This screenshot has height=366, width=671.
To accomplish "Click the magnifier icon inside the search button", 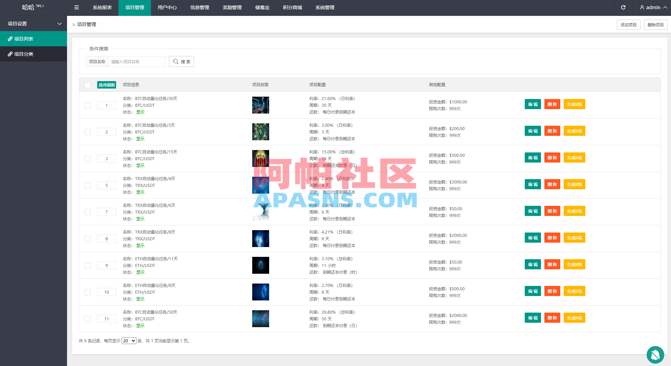I will coord(176,62).
